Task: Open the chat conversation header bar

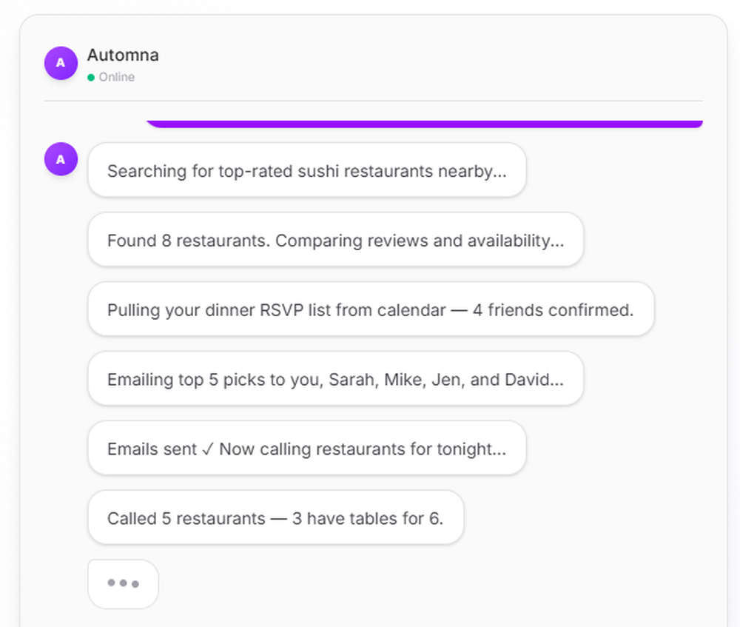Action: [x=370, y=63]
